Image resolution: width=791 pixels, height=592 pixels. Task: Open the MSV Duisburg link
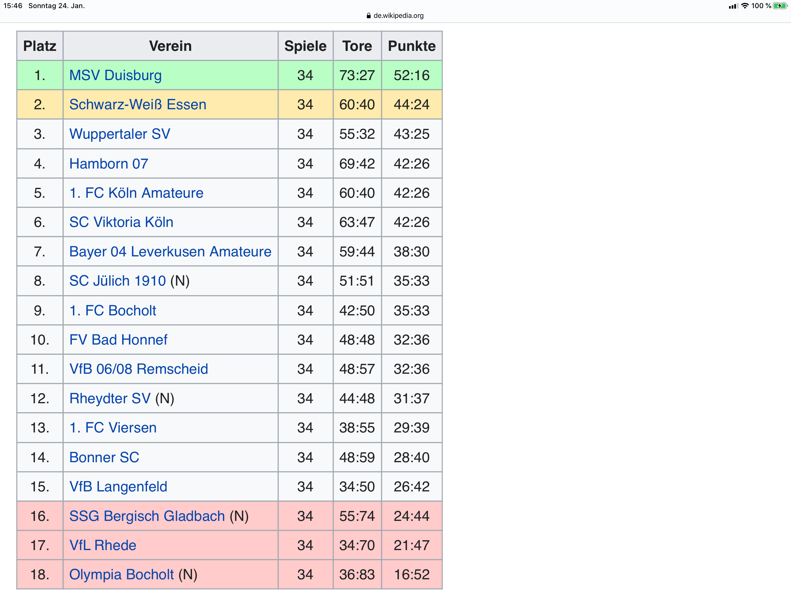115,75
